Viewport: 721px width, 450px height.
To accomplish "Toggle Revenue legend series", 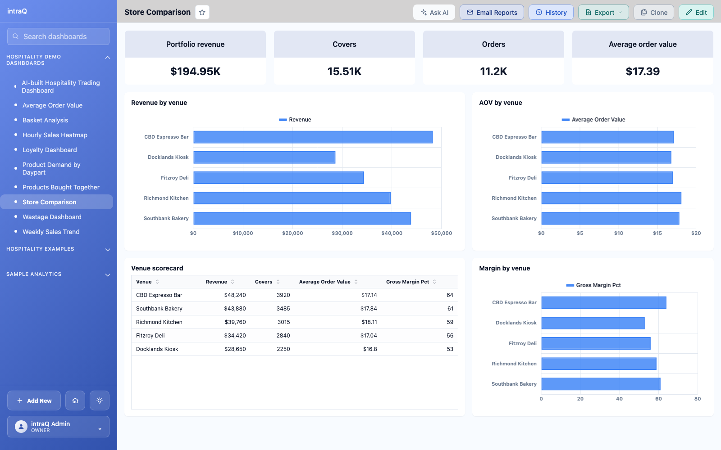I will [295, 120].
